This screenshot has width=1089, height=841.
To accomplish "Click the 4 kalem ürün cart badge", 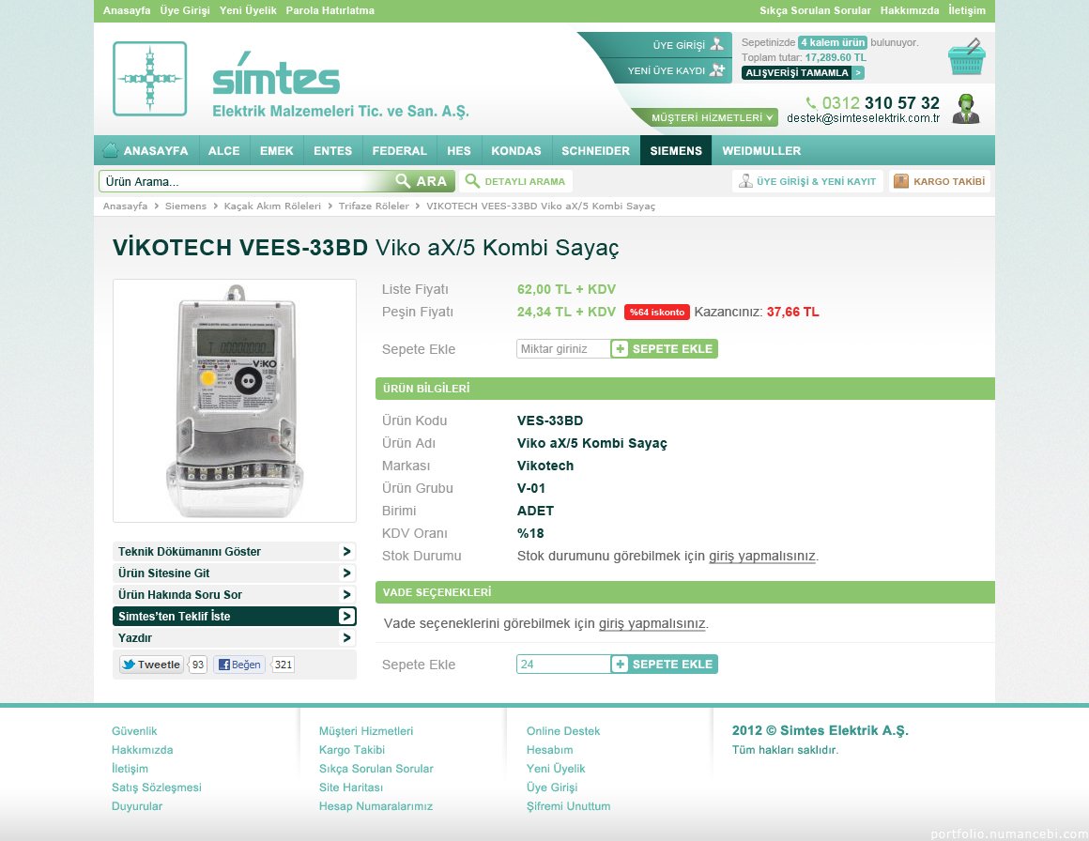I will click(833, 42).
